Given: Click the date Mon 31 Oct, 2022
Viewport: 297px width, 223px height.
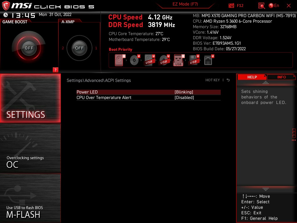Looking at the screenshot, I should point(55,15).
